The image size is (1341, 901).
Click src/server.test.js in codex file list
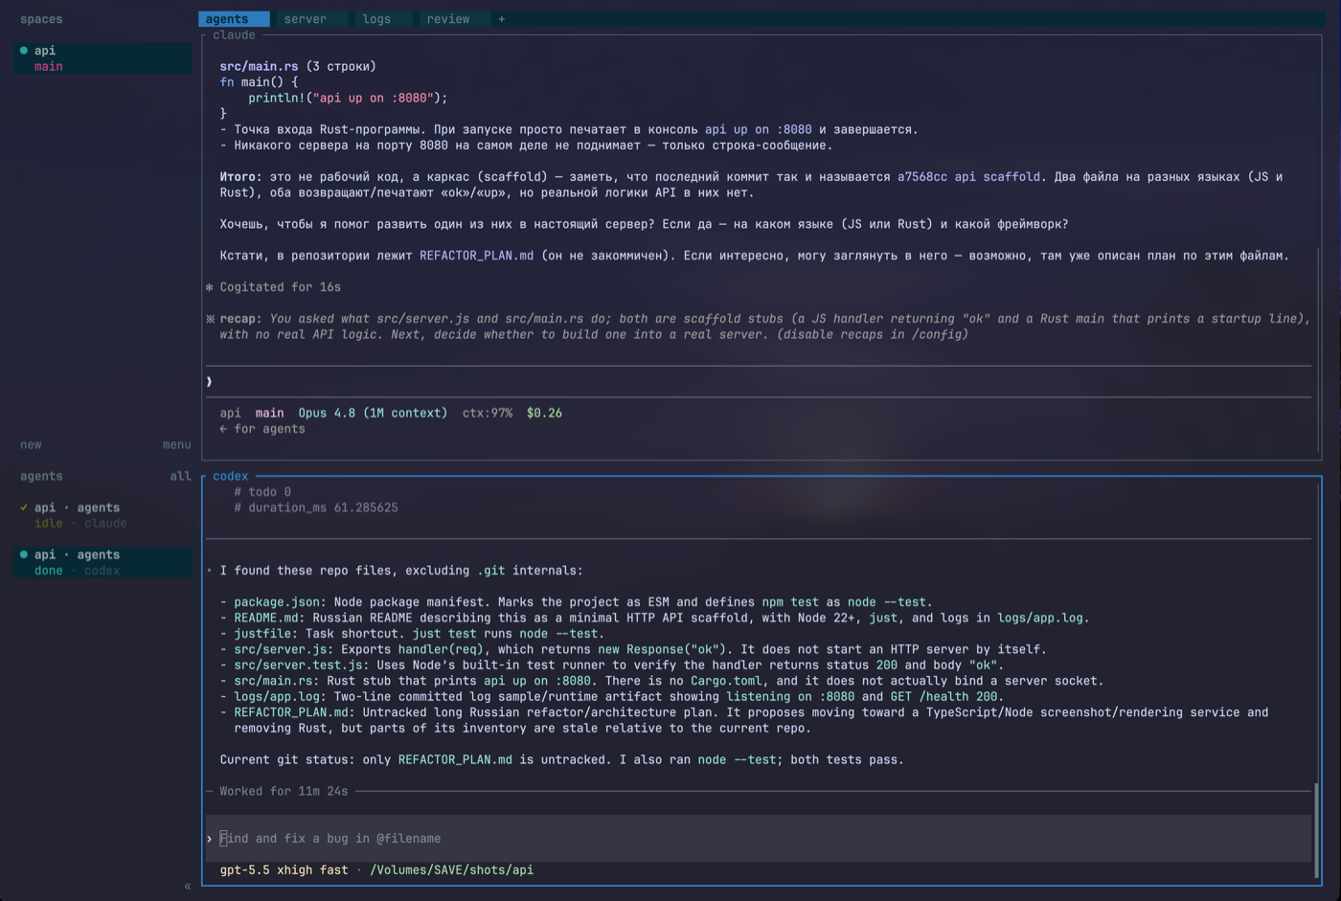298,665
